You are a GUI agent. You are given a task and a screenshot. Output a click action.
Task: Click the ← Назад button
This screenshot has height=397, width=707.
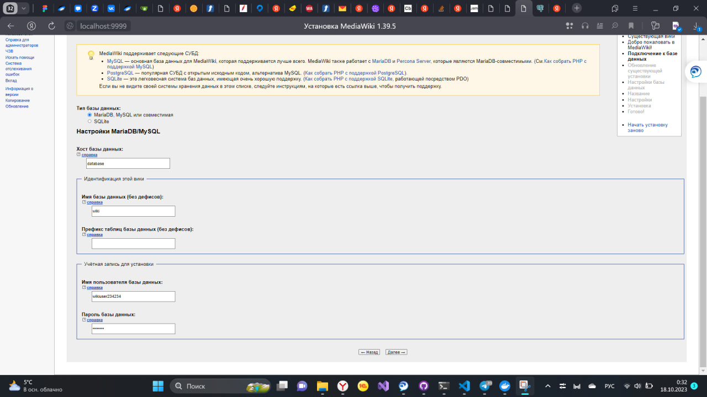(369, 352)
